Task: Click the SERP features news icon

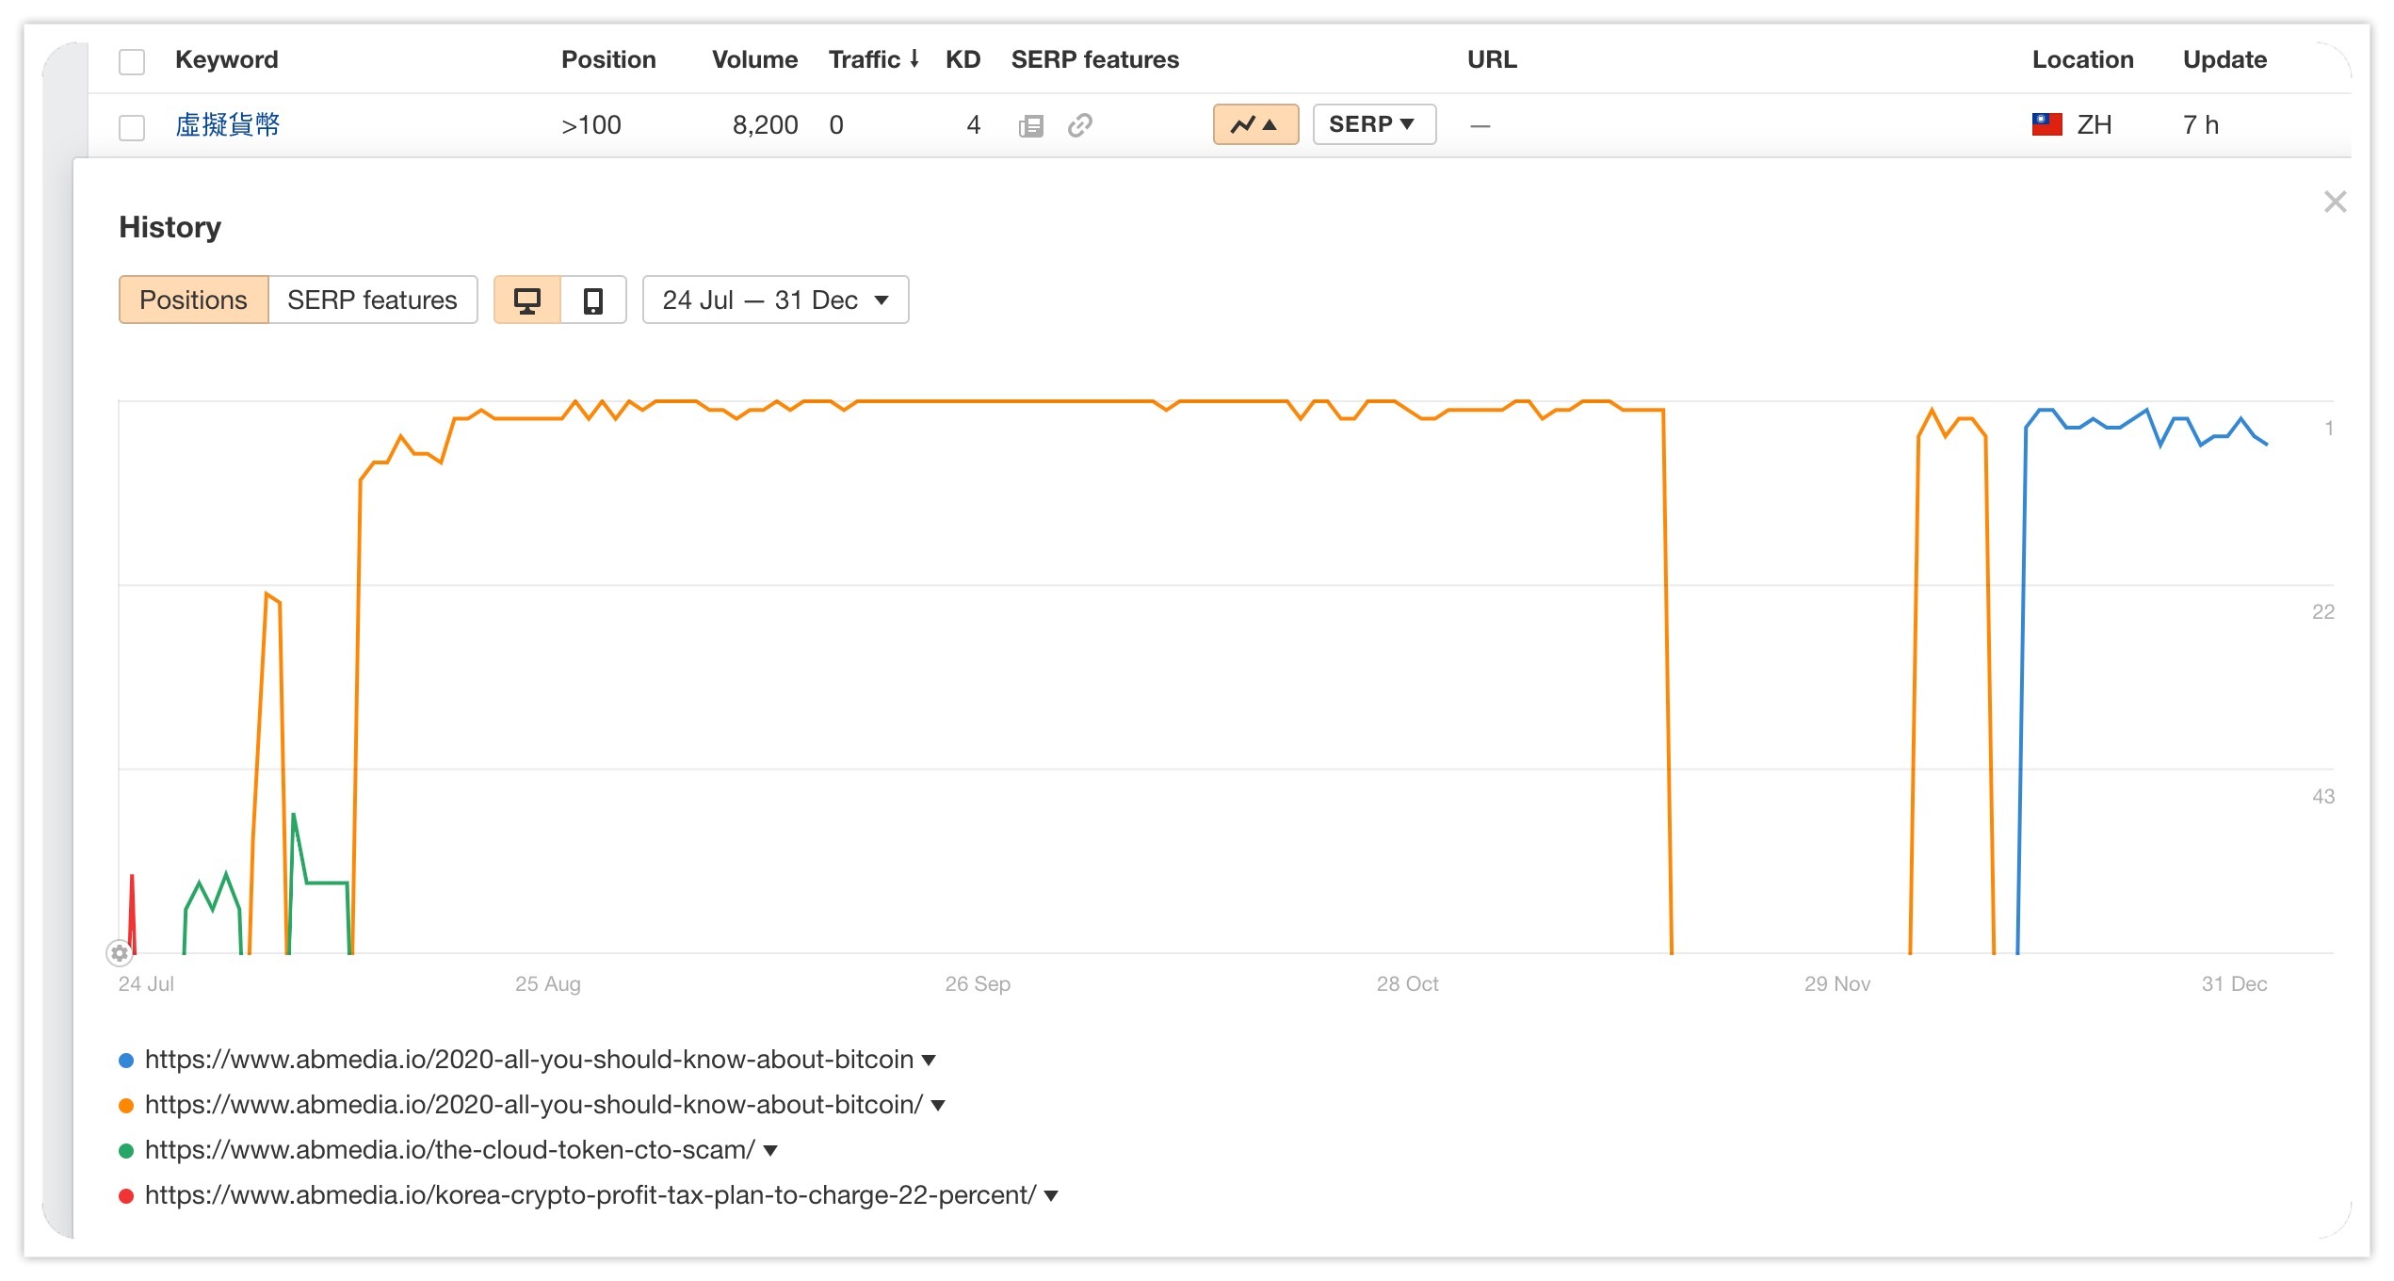Action: 1031,125
